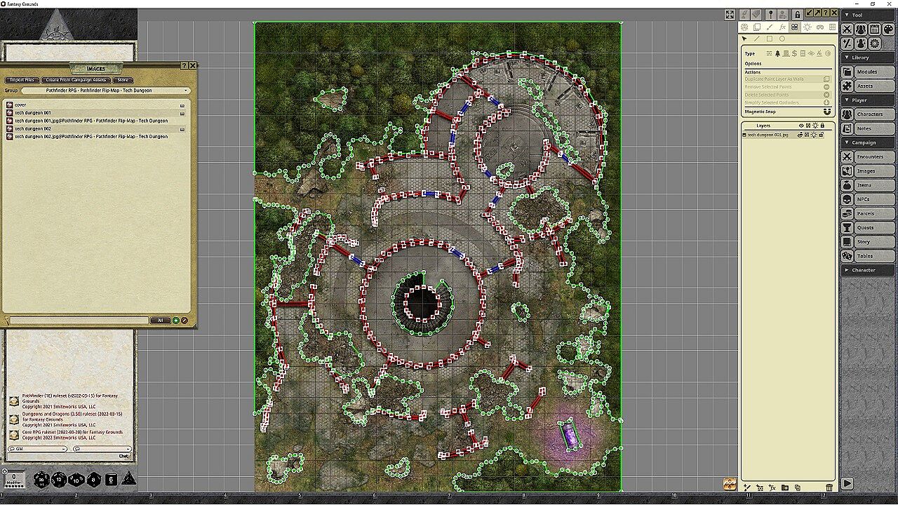Select the door occluder type icon
The width and height of the screenshot is (898, 505).
coord(786,53)
